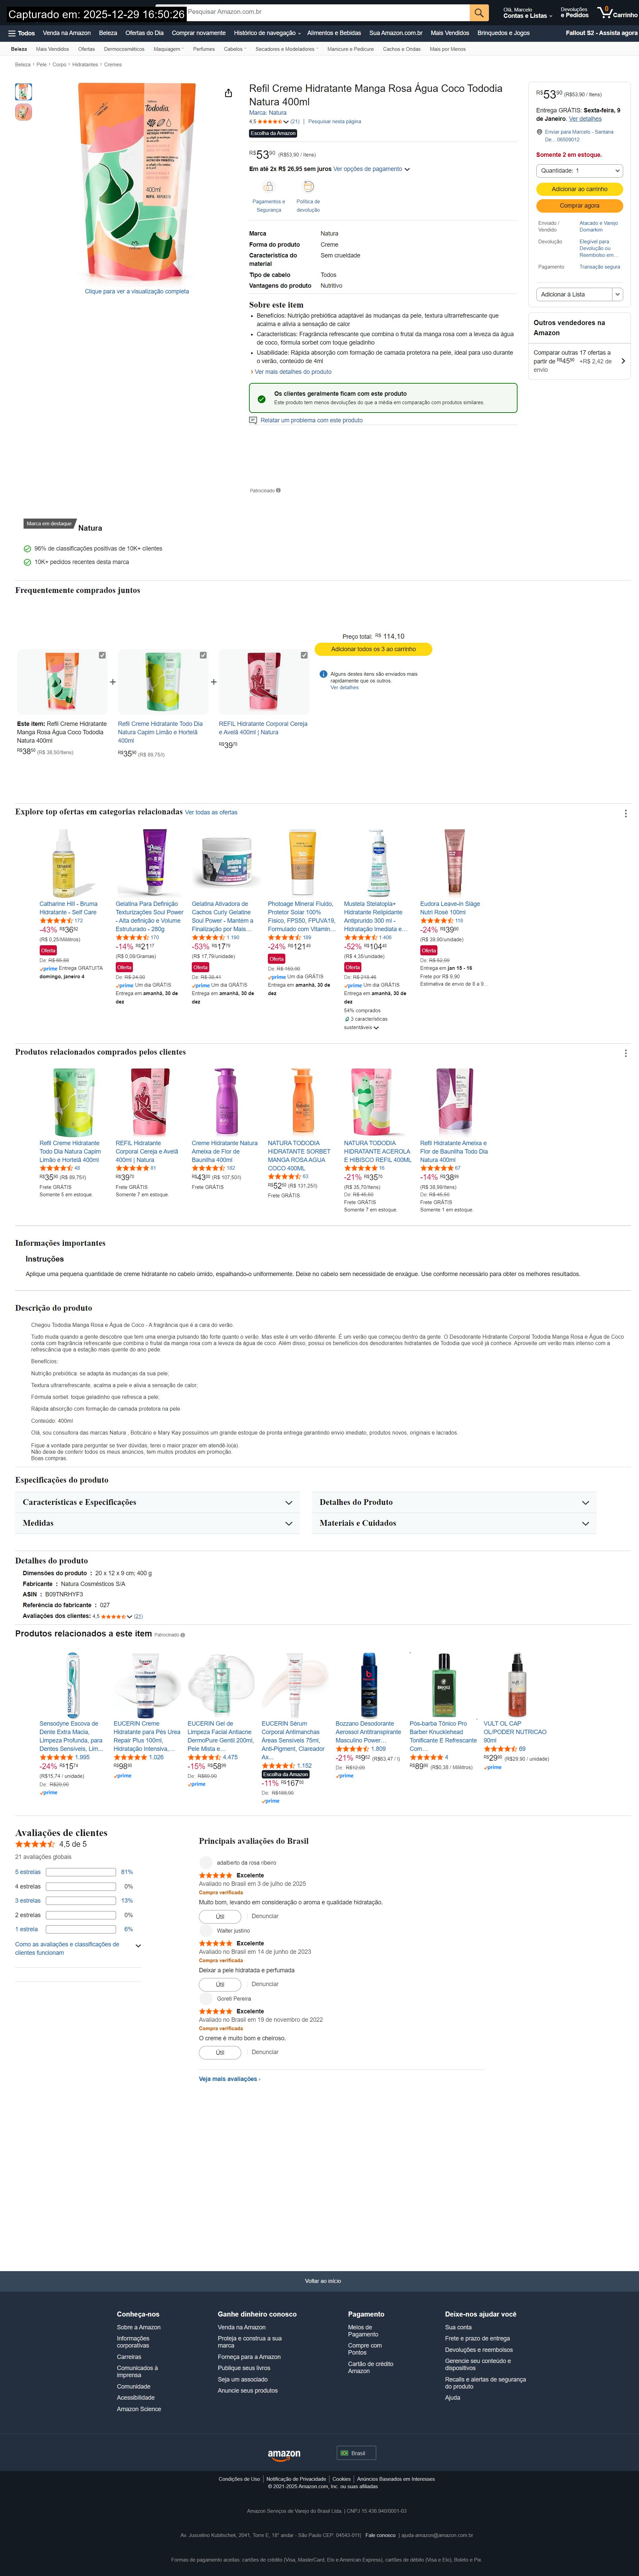Screen dimensions: 639x2576
Task: Uncheck the Capim Limão refill checkbox
Action: [203, 655]
